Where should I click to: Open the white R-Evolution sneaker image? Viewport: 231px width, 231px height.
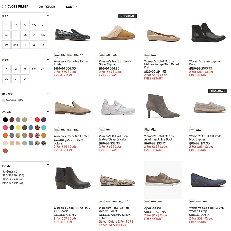tap(118, 107)
